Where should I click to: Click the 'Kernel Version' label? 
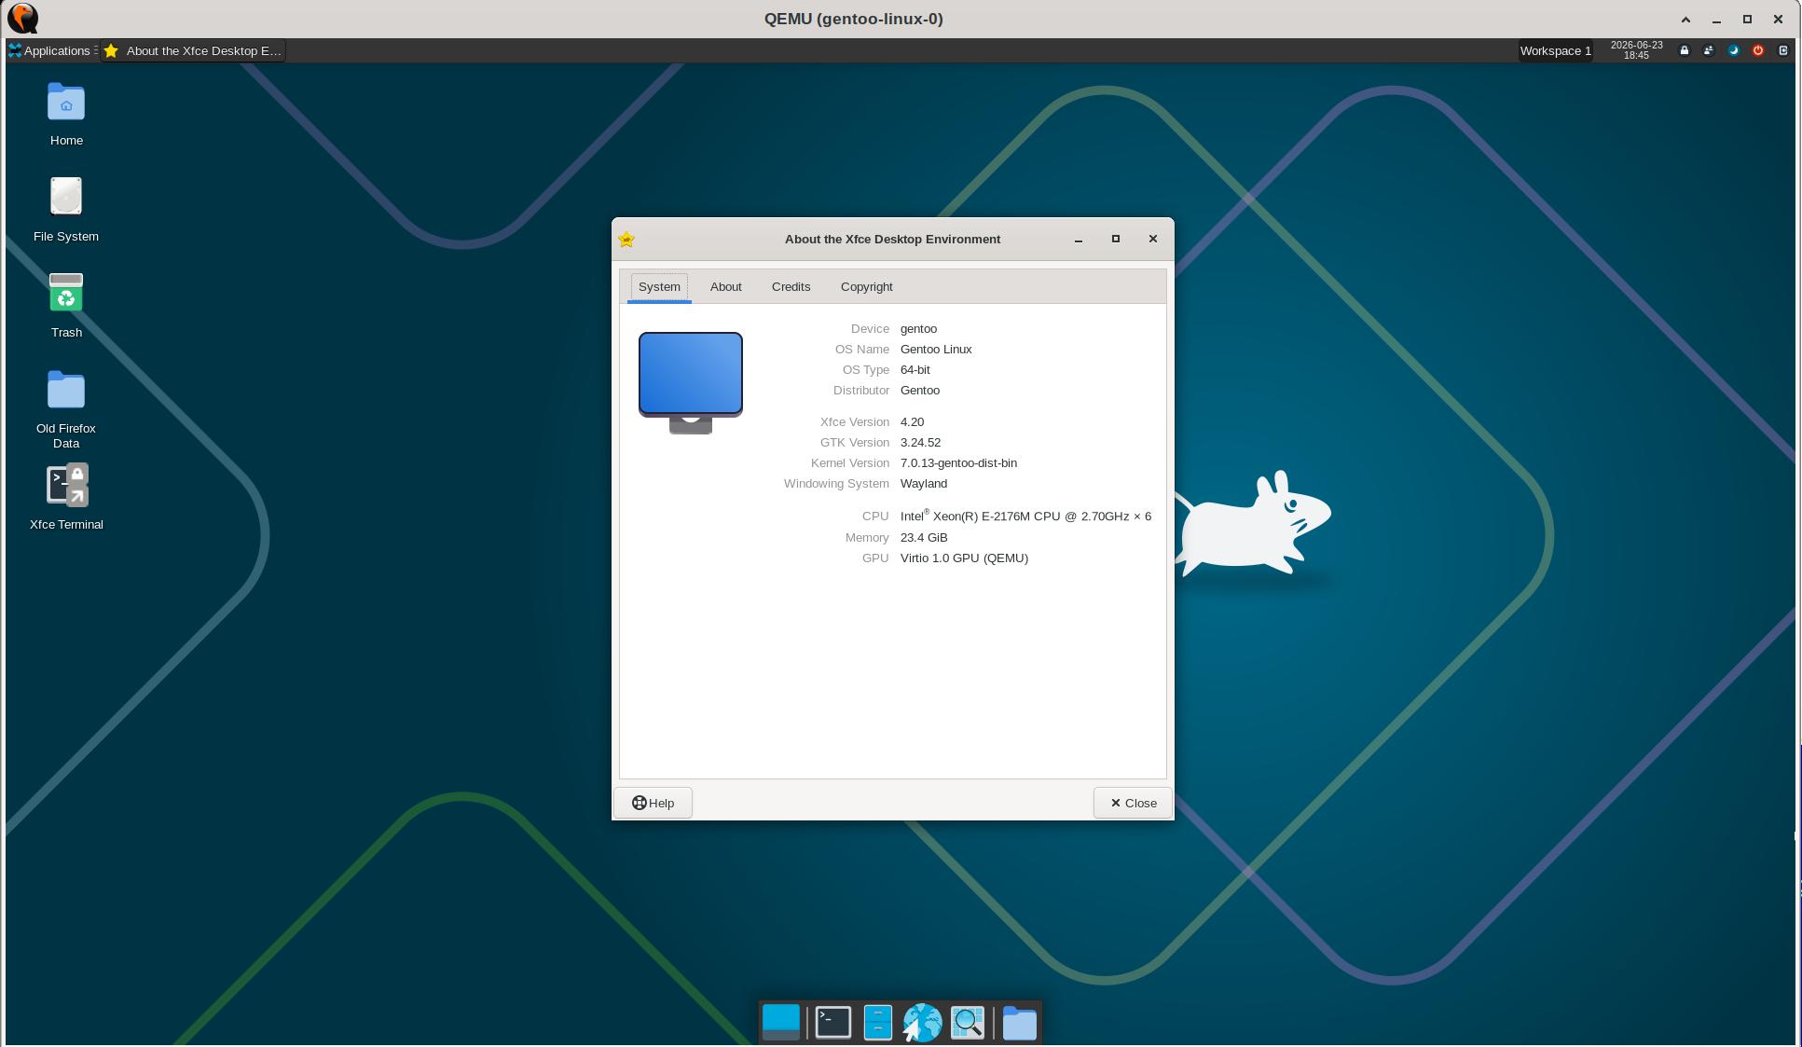point(850,463)
